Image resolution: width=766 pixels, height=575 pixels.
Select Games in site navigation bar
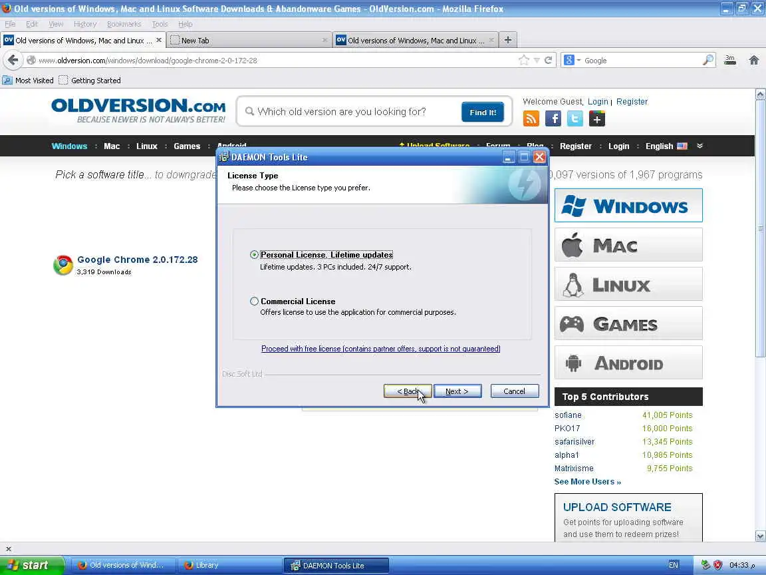point(187,146)
